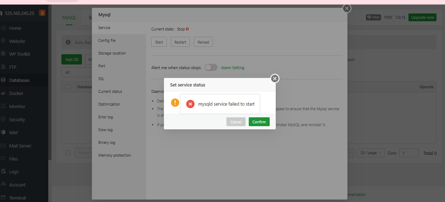The image size is (445, 202).
Task: Click the Confirm button
Action: [x=259, y=122]
